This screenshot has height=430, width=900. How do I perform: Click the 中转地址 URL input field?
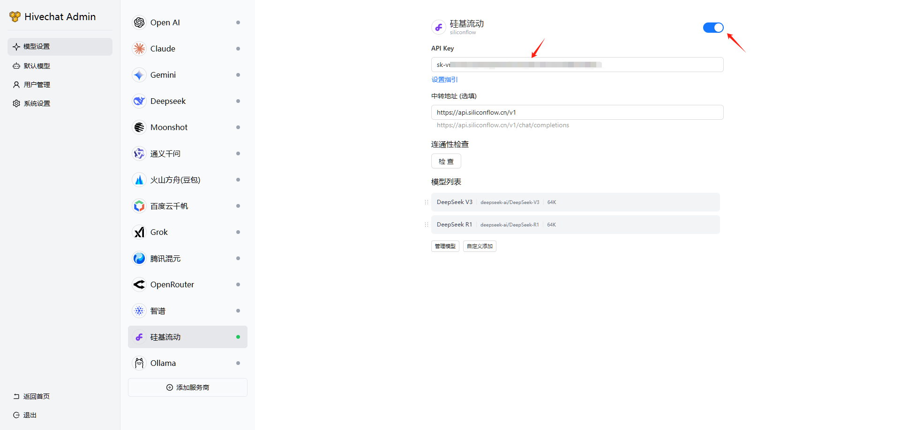pos(577,112)
